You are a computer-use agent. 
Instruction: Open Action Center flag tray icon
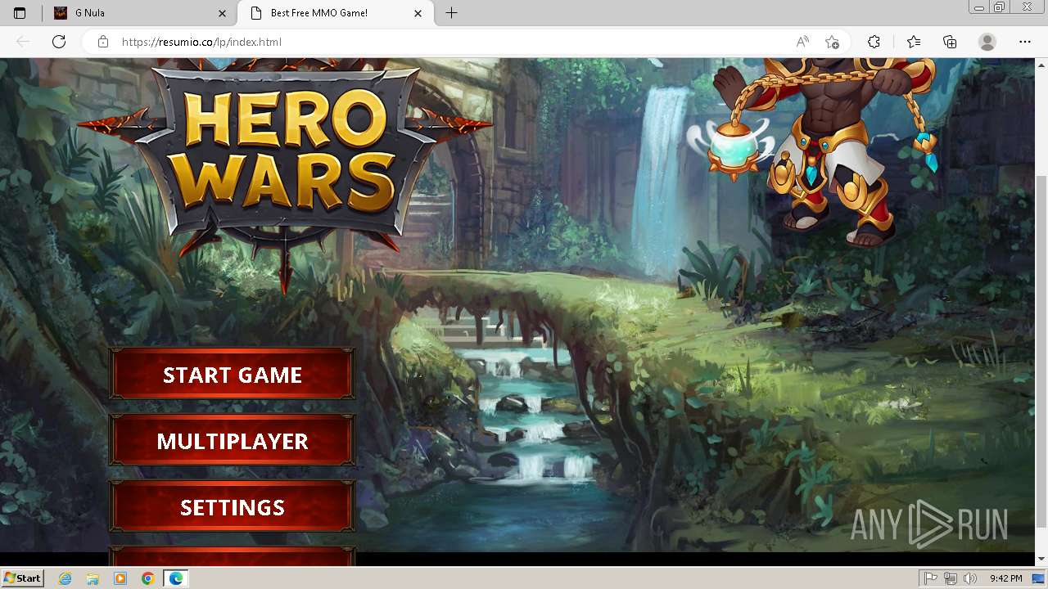(931, 578)
